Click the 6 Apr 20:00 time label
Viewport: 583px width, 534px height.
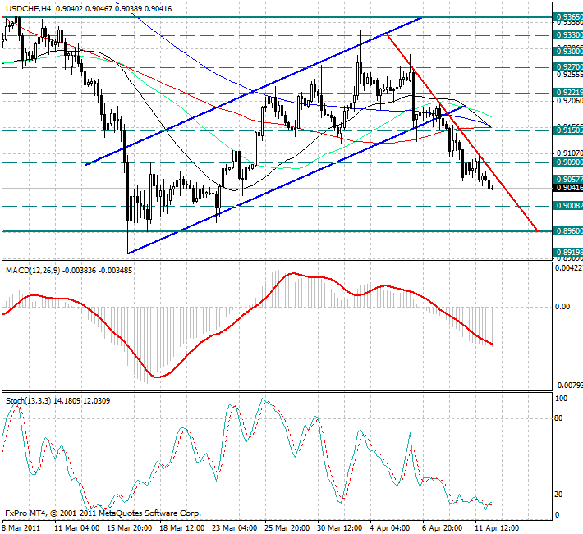click(443, 528)
